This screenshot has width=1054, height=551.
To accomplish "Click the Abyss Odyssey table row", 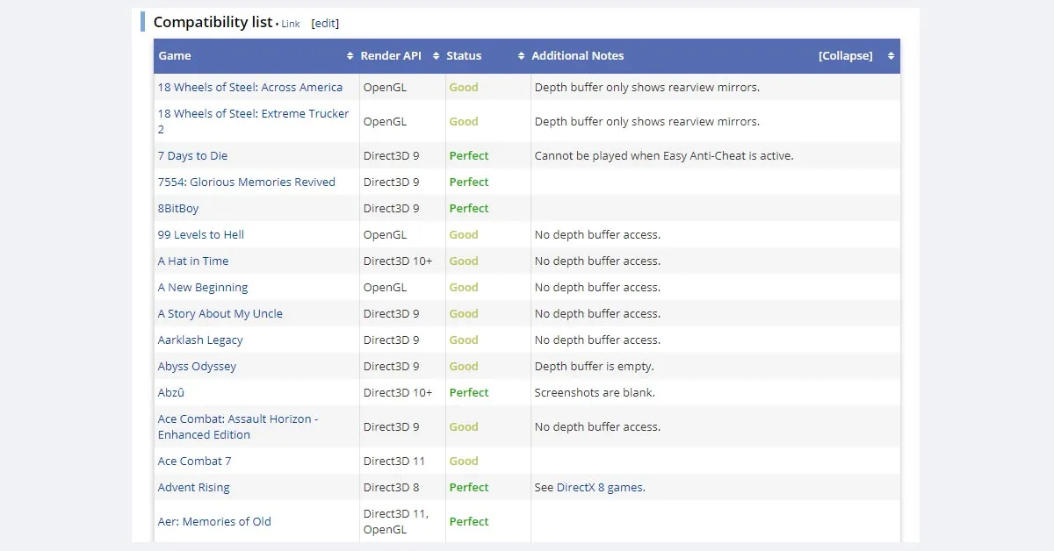I will [x=197, y=366].
